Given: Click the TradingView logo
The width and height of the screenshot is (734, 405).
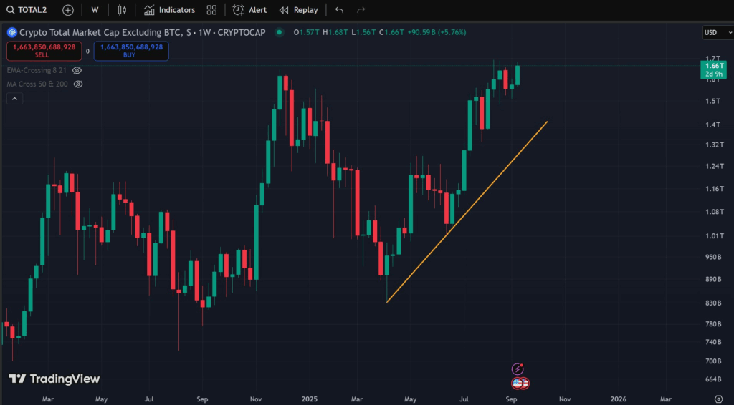Looking at the screenshot, I should [x=54, y=379].
